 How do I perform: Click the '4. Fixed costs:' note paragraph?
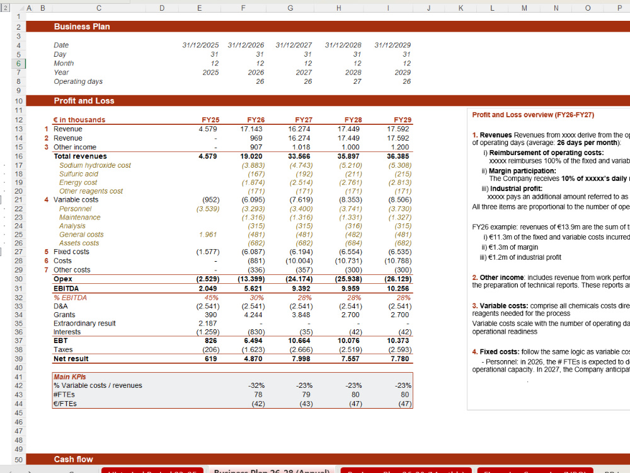(551, 352)
